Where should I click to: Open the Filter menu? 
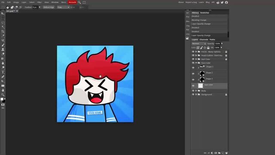39,3
